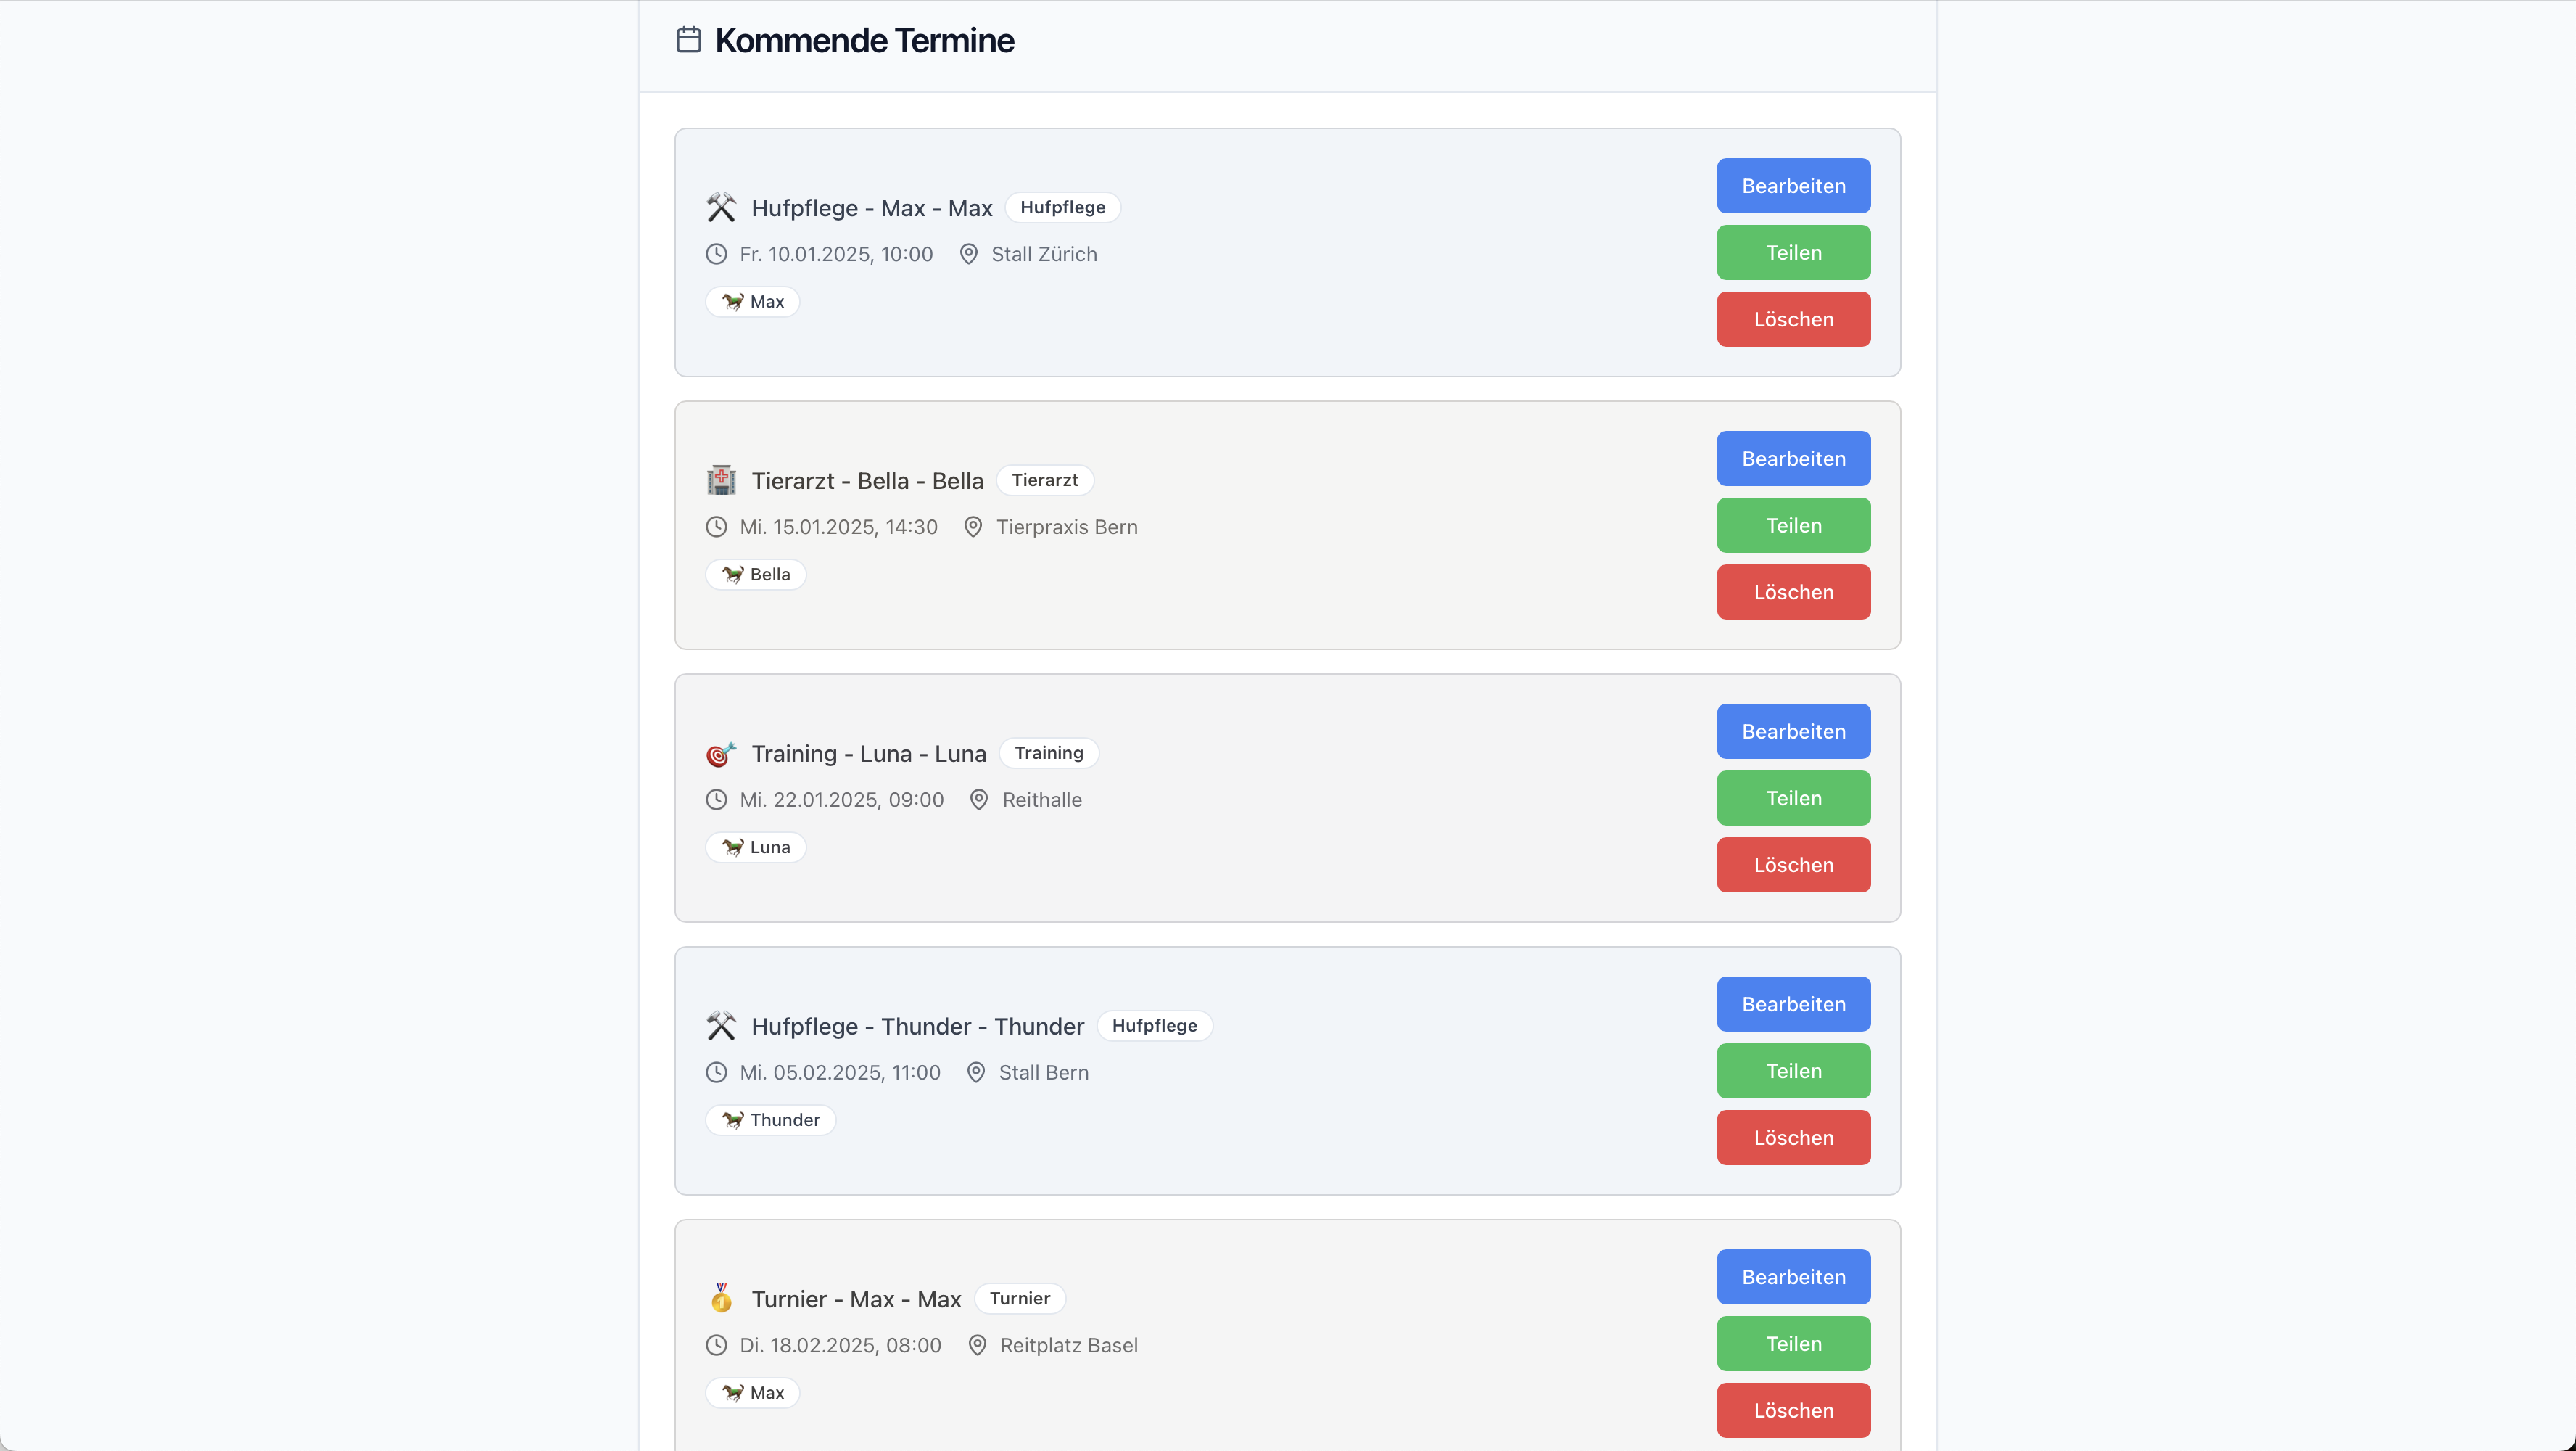Click the Tierarzt category badge
The image size is (2576, 1451).
(x=1044, y=480)
